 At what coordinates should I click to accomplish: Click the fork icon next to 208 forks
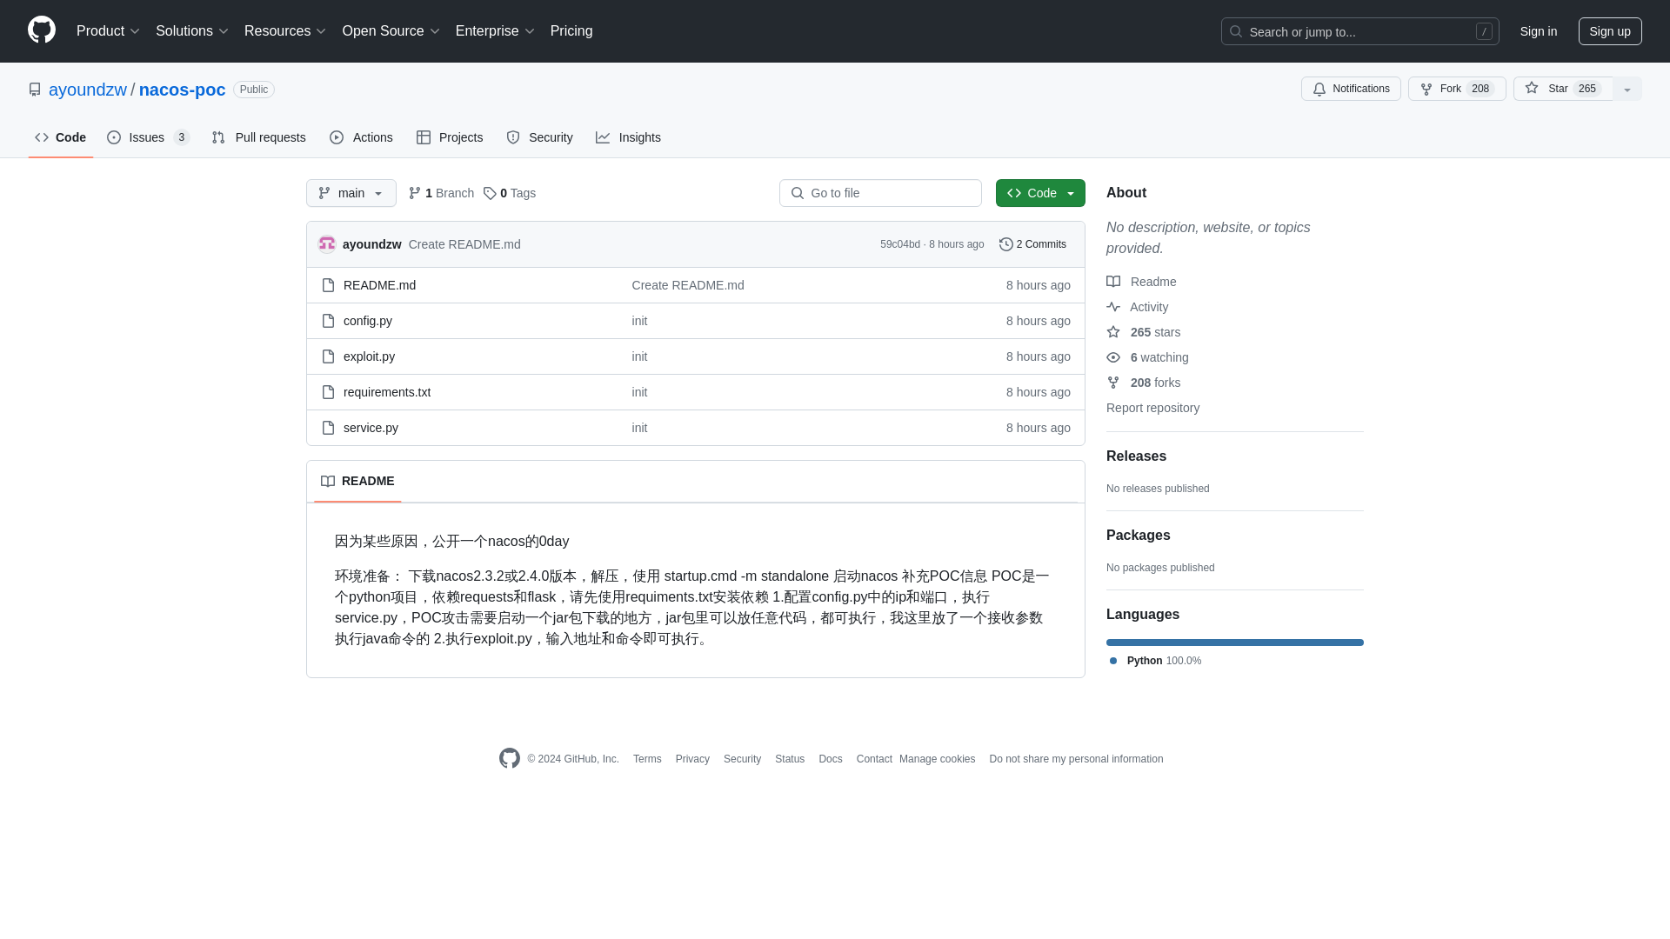(1113, 383)
